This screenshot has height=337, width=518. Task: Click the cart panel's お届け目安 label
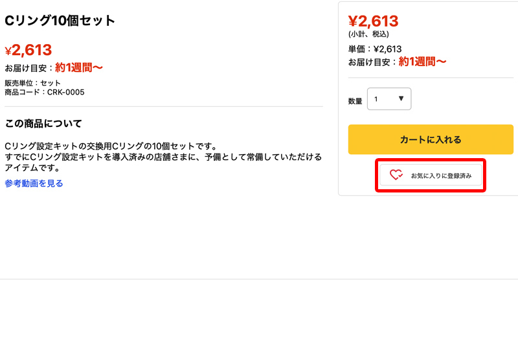click(372, 62)
